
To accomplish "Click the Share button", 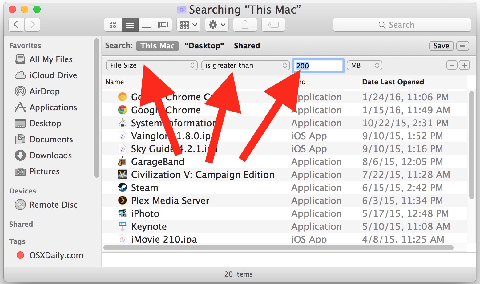I will (244, 25).
